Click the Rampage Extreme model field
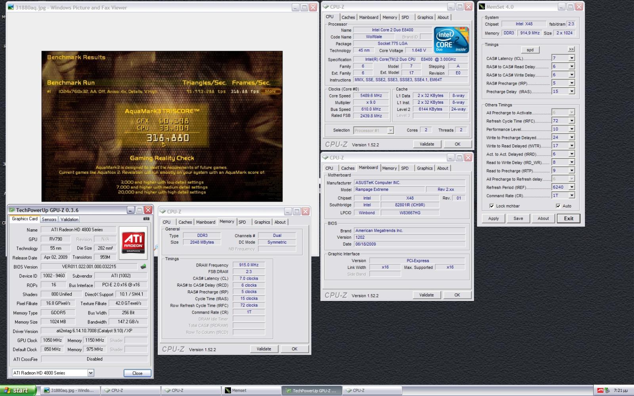Viewport: 634px width, 396px height. 389,189
